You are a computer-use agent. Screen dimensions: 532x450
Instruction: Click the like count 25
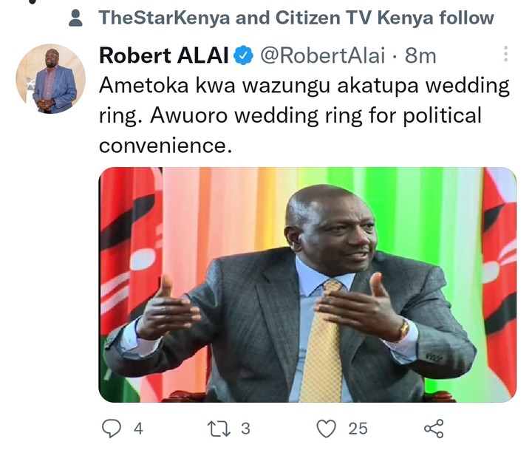point(358,429)
